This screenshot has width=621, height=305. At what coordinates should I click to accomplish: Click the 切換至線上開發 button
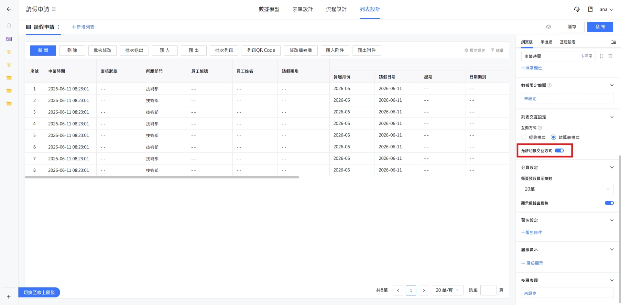point(39,292)
